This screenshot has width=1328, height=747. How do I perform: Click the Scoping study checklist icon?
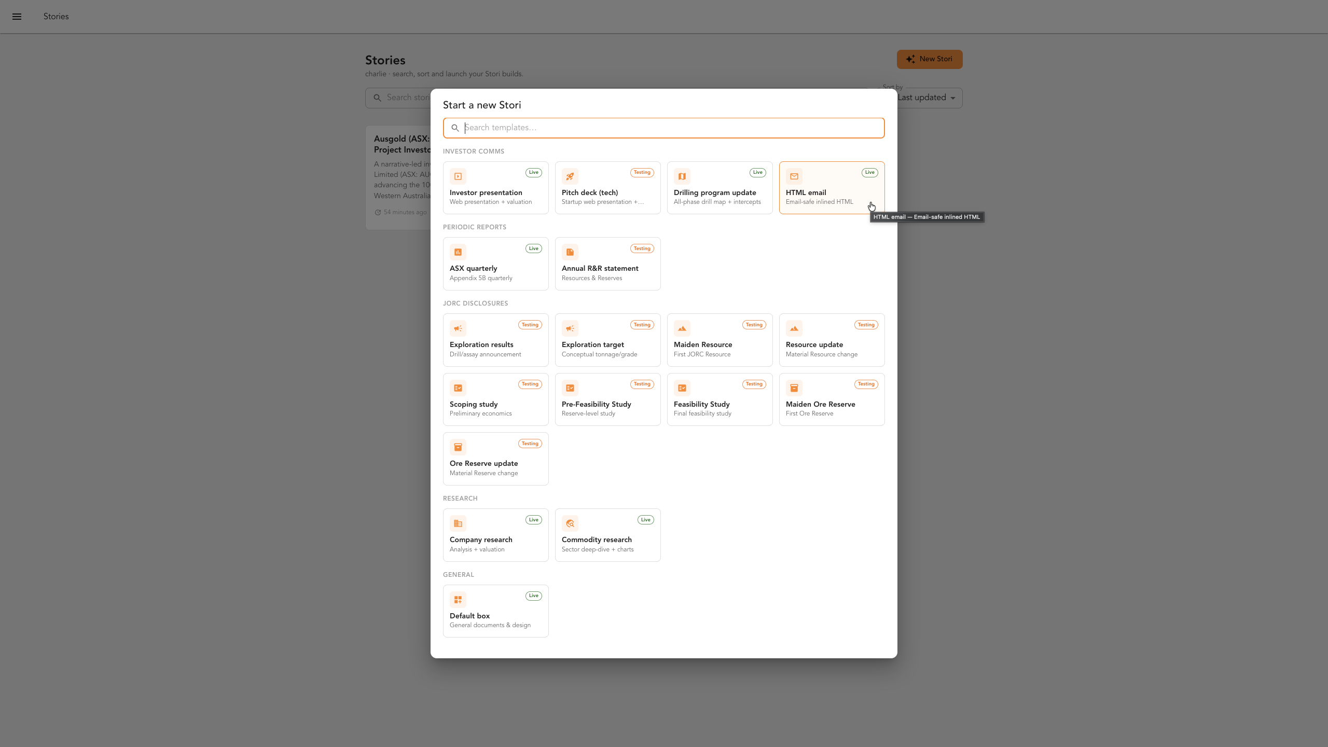tap(458, 388)
